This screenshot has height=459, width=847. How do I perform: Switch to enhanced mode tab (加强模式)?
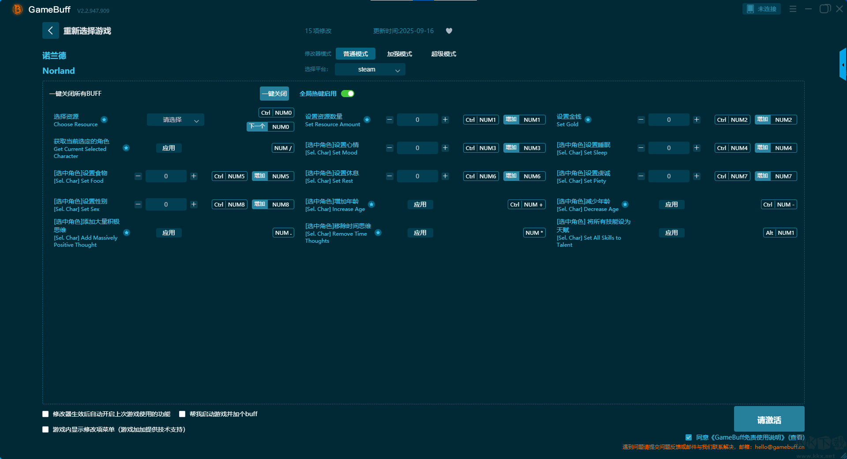coord(400,54)
